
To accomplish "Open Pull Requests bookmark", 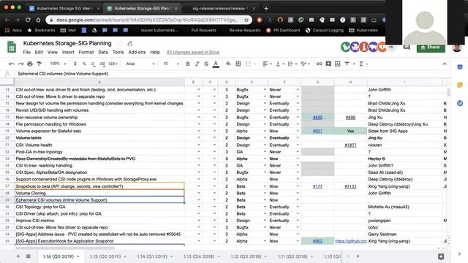I will pyautogui.click(x=203, y=30).
